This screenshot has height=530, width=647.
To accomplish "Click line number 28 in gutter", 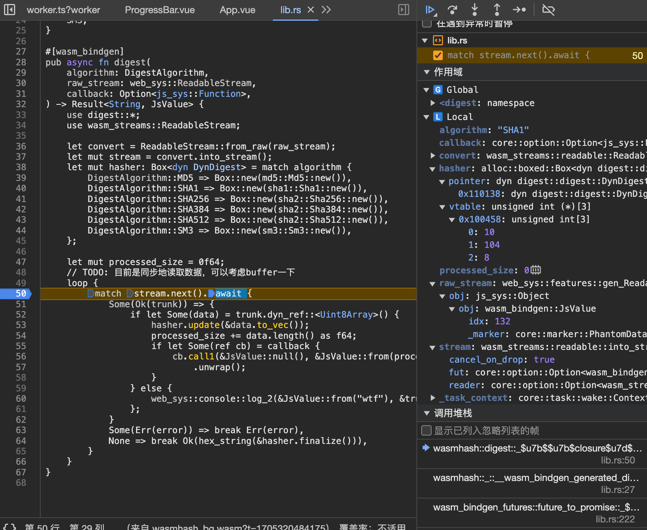I will [21, 62].
